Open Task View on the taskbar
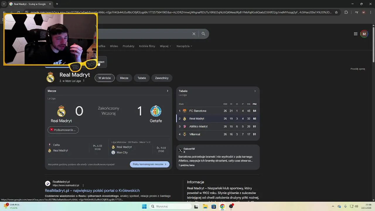Screen dimensions: 375x211 click(196, 206)
